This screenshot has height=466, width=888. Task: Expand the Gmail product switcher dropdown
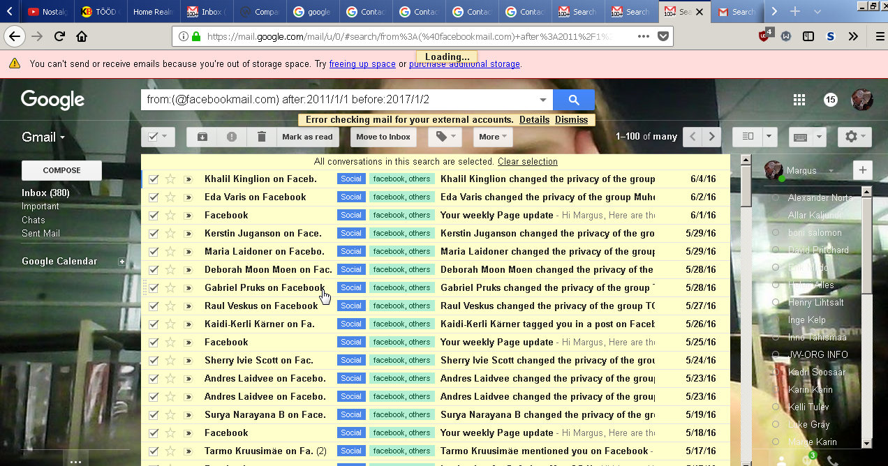[43, 137]
